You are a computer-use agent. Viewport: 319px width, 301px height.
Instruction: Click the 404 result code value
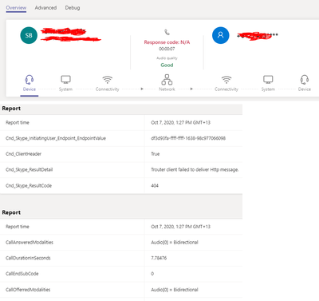[x=155, y=185]
